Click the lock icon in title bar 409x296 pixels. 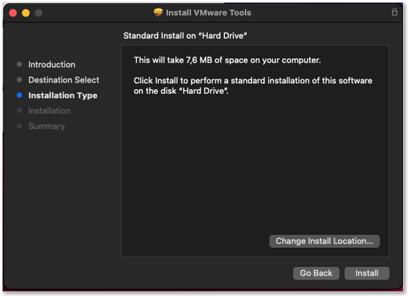(x=394, y=12)
